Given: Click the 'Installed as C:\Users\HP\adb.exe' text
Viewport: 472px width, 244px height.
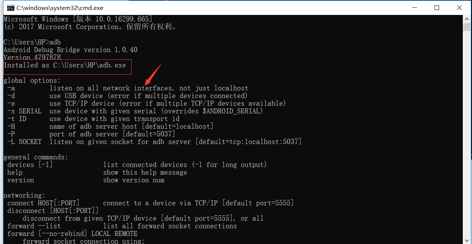Looking at the screenshot, I should click(x=65, y=65).
